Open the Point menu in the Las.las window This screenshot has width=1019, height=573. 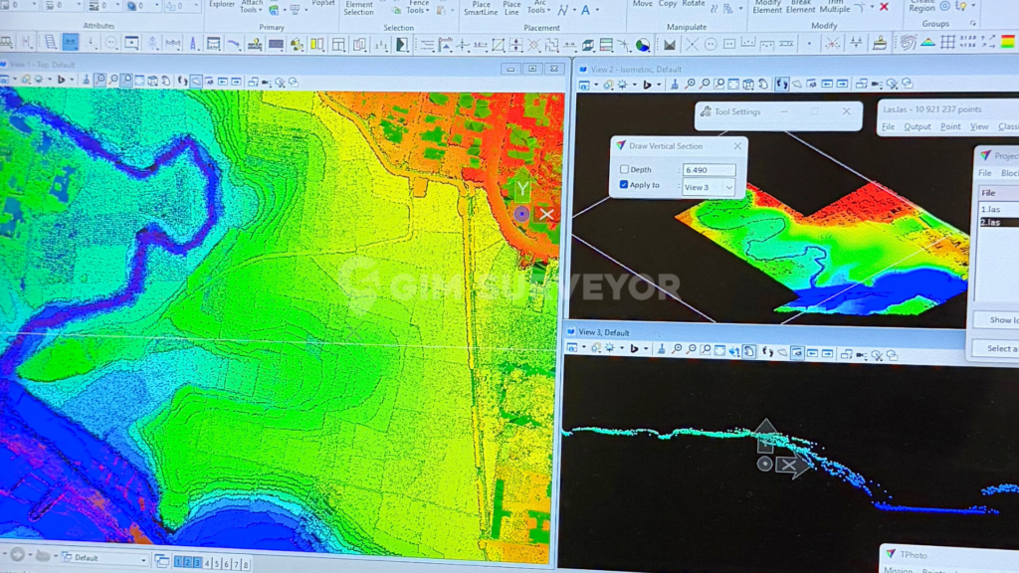(950, 127)
